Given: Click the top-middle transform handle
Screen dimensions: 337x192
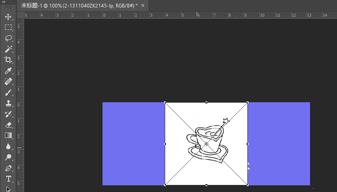Looking at the screenshot, I should (x=206, y=103).
